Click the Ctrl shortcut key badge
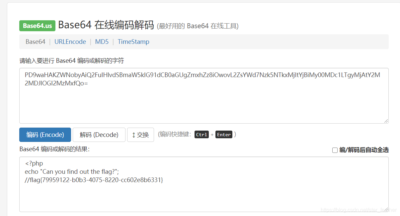Screen dimensions: 400x216 tap(201, 135)
